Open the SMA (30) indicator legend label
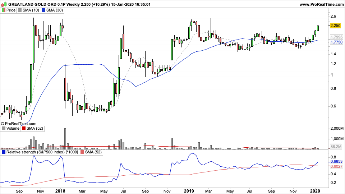The width and height of the screenshot is (345, 194). click(55, 10)
